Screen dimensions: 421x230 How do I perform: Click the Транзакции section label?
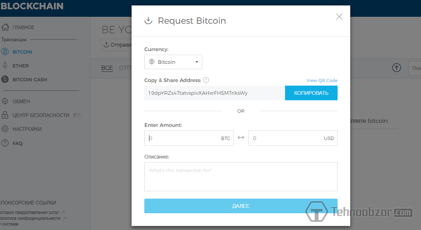pos(14,39)
